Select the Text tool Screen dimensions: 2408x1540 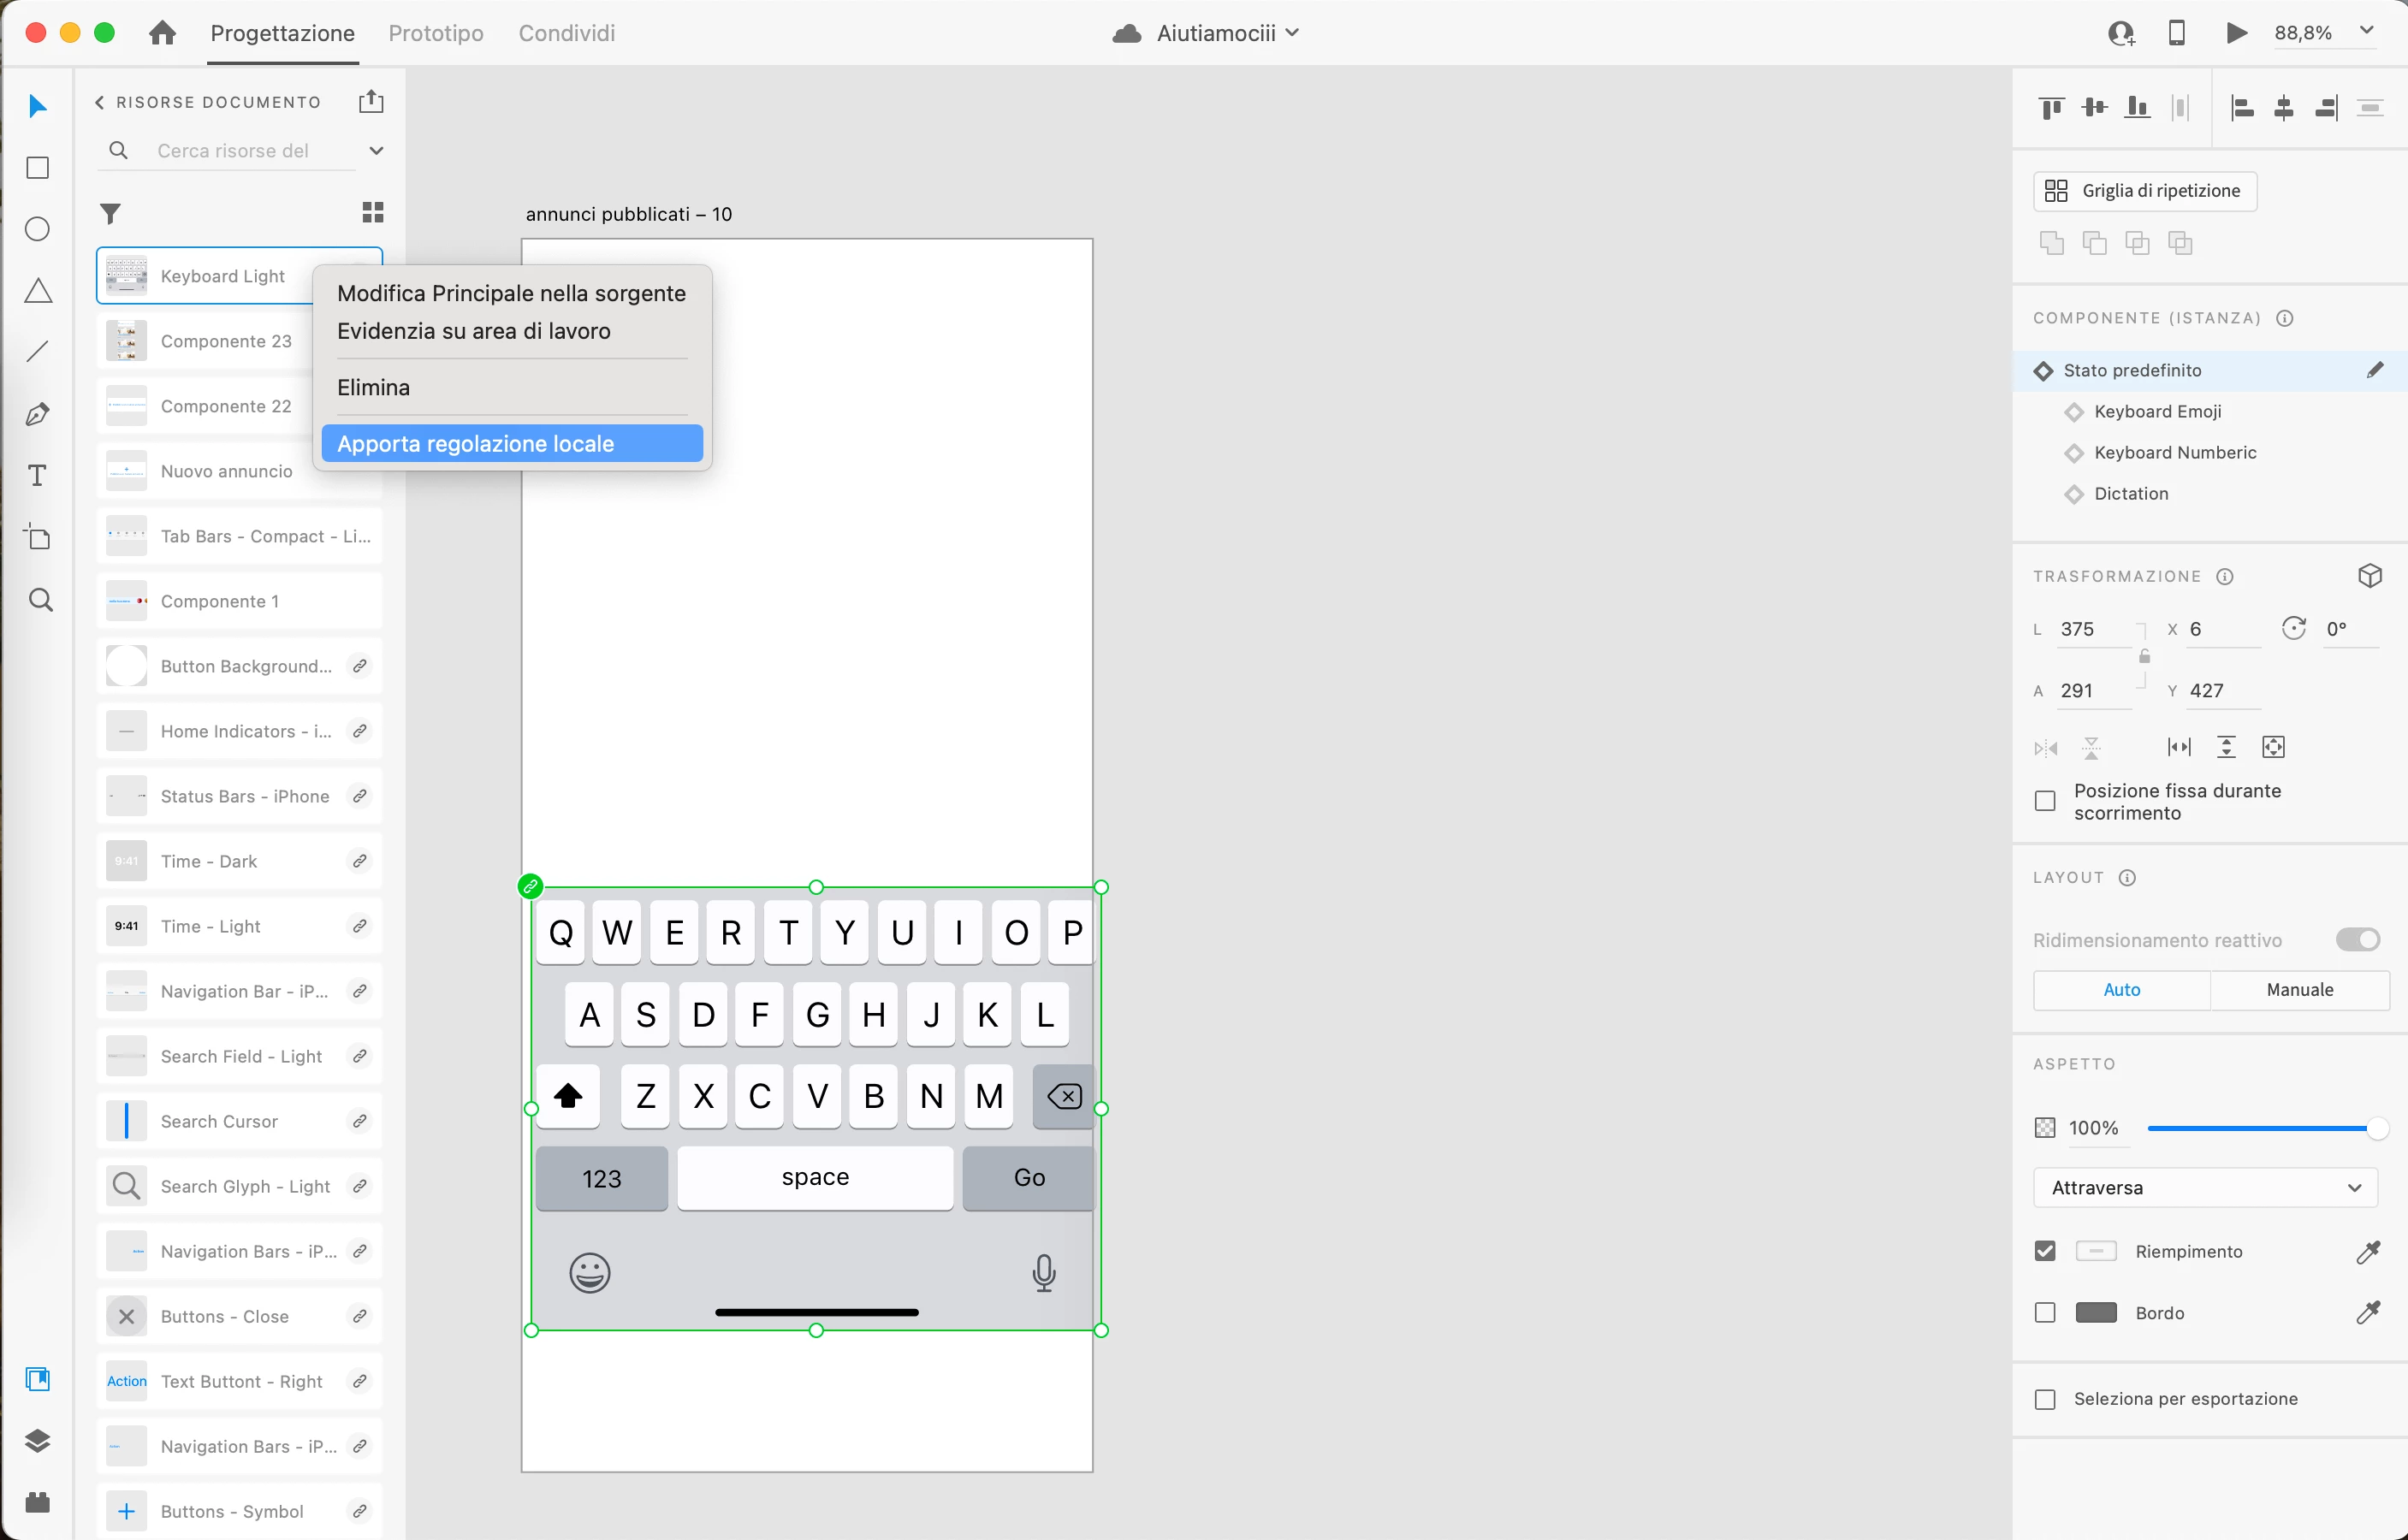tap(38, 476)
